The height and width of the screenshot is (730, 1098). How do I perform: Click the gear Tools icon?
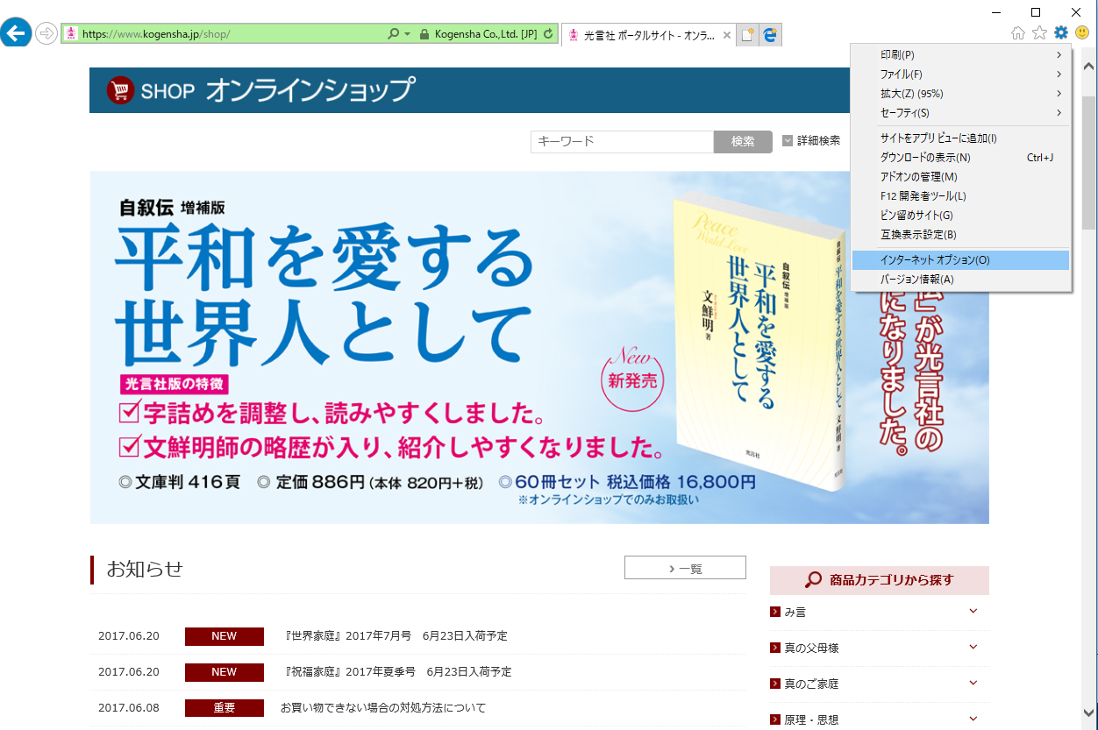(1061, 33)
